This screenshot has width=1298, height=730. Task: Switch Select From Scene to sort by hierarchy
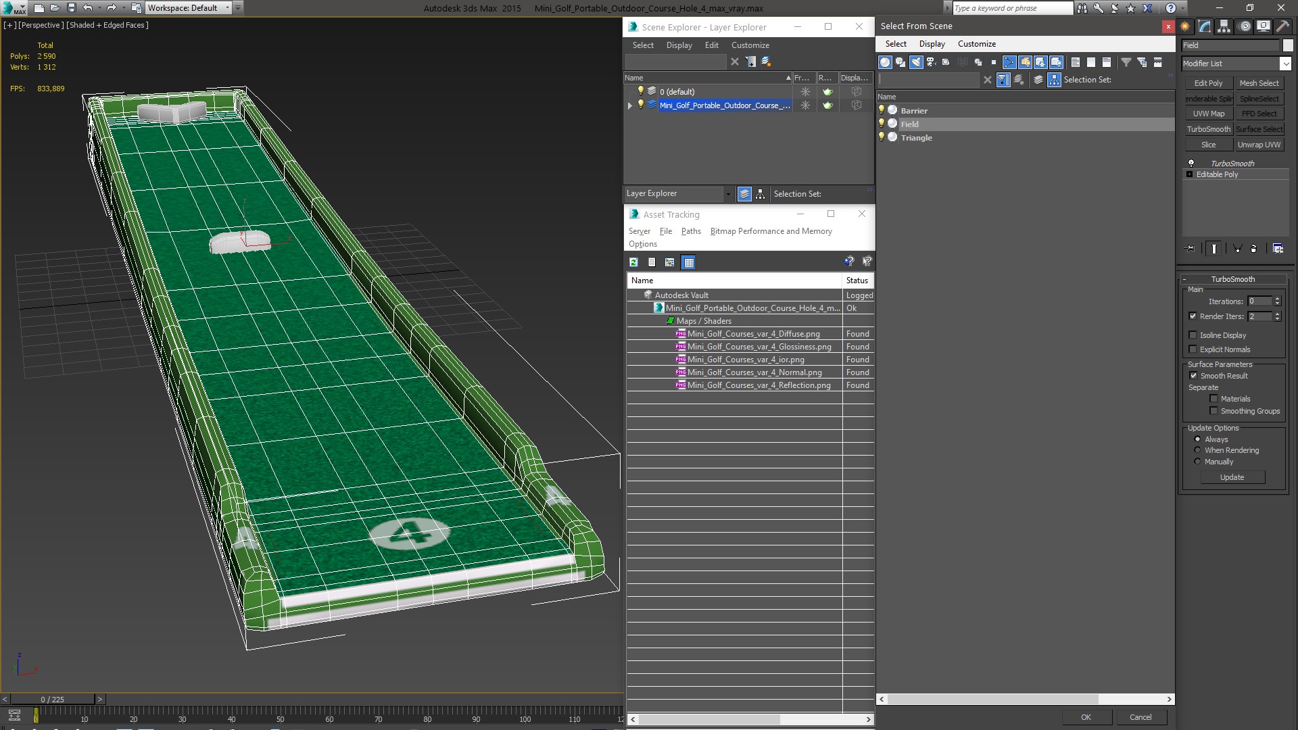[x=1054, y=80]
